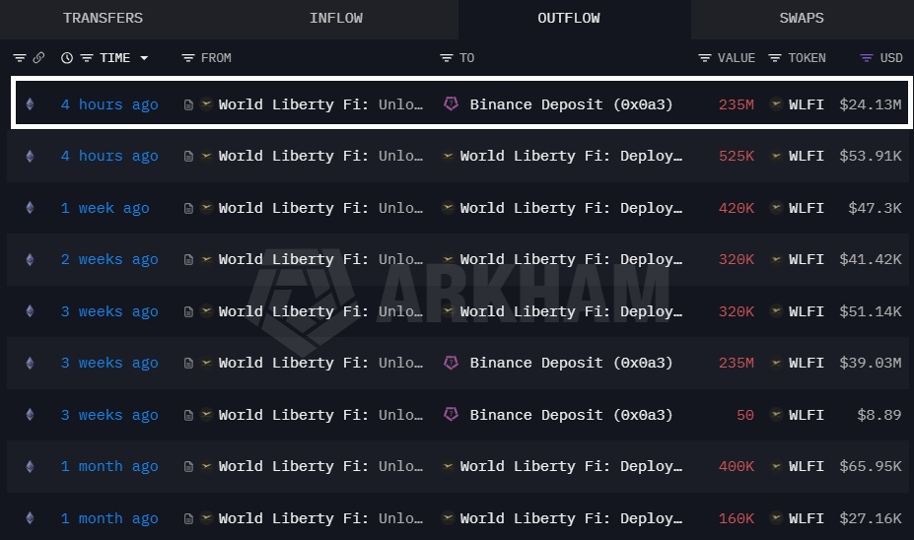Click Ethereum icon in the 1 week ago row
The width and height of the screenshot is (914, 540).
pos(30,208)
